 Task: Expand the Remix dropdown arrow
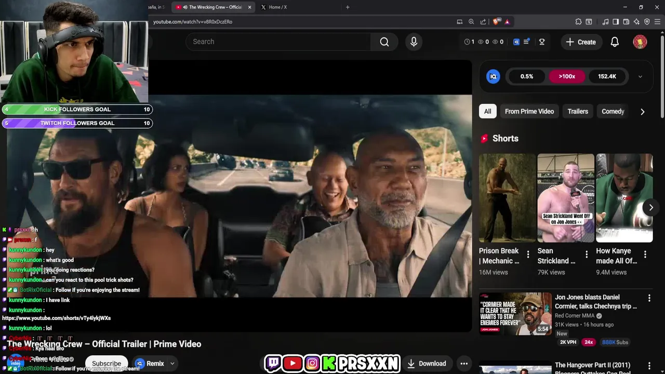pos(172,364)
